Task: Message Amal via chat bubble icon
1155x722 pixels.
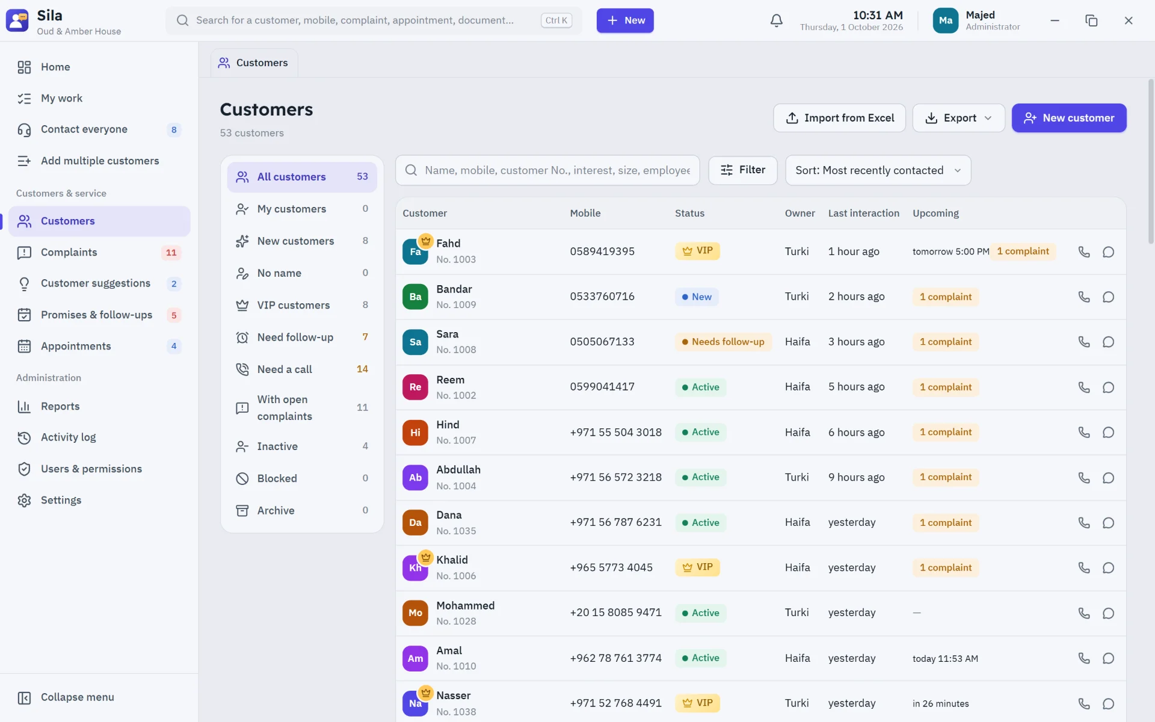Action: (1108, 658)
